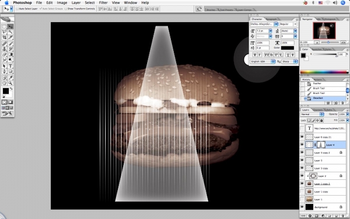Viewport: 350px width, 219px height.
Task: Select the Hand tool
Action: pyautogui.click(x=4, y=83)
